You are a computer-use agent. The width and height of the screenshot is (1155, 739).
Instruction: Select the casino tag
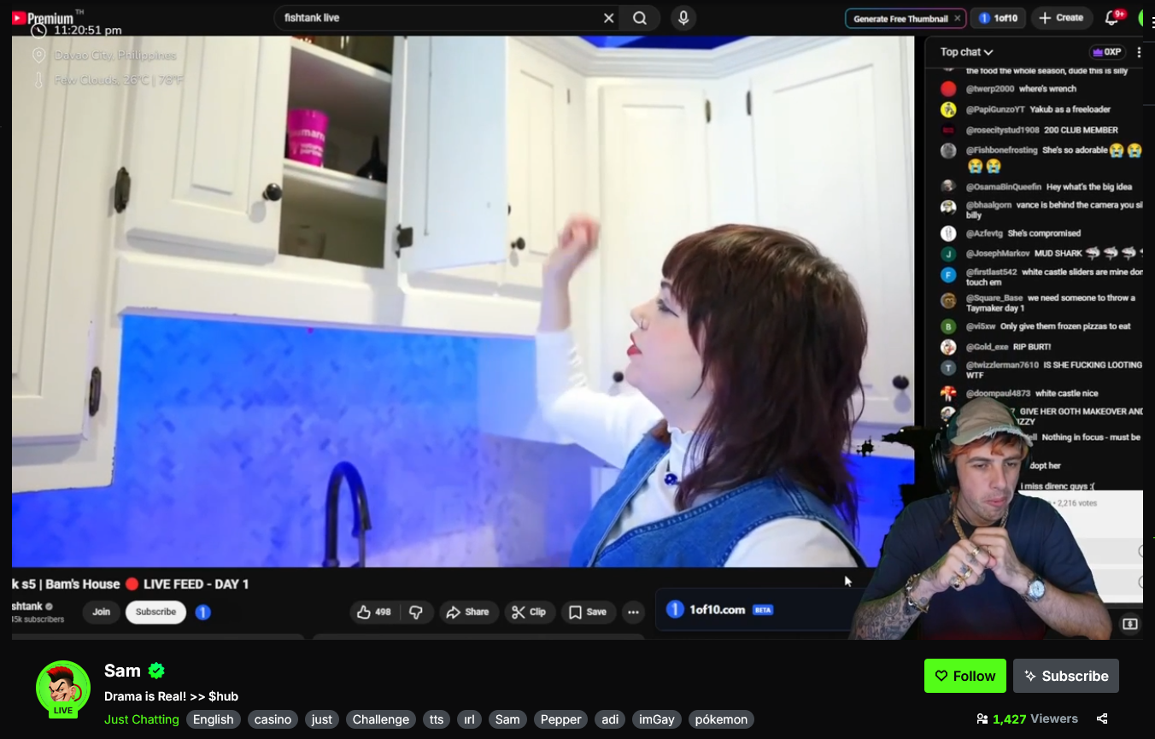[x=273, y=719]
